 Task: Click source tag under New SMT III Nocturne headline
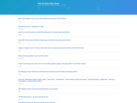coord(20,42)
